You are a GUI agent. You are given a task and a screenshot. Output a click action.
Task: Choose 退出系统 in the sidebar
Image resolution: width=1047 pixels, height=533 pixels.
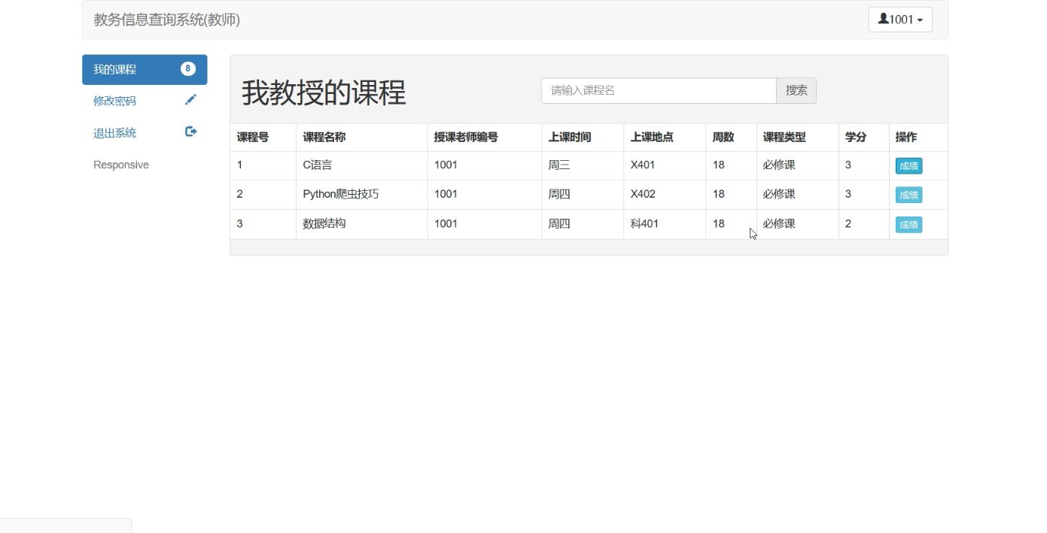tap(145, 133)
